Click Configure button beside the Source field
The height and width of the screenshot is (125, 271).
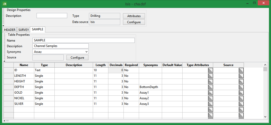[77, 58]
